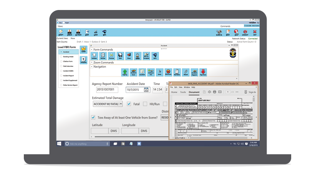Screen dimensions: 315x177
Task: Click the Save As Template command
Action: coord(146,56)
